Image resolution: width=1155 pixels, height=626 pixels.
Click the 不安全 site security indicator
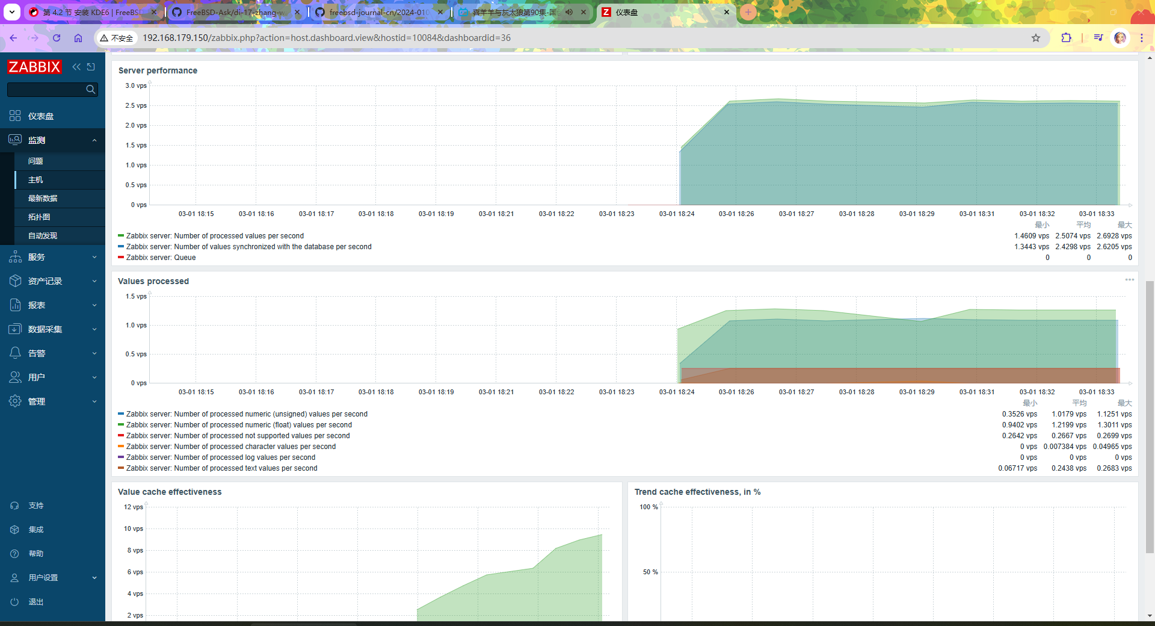(117, 38)
